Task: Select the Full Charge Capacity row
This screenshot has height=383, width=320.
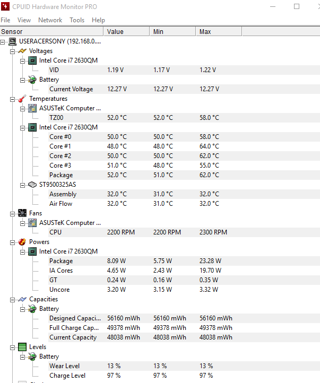Action: [x=184, y=328]
